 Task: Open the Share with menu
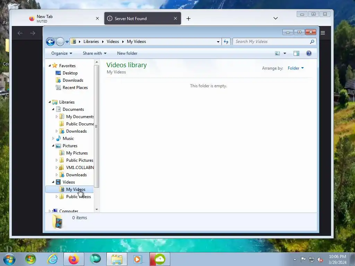click(x=94, y=53)
